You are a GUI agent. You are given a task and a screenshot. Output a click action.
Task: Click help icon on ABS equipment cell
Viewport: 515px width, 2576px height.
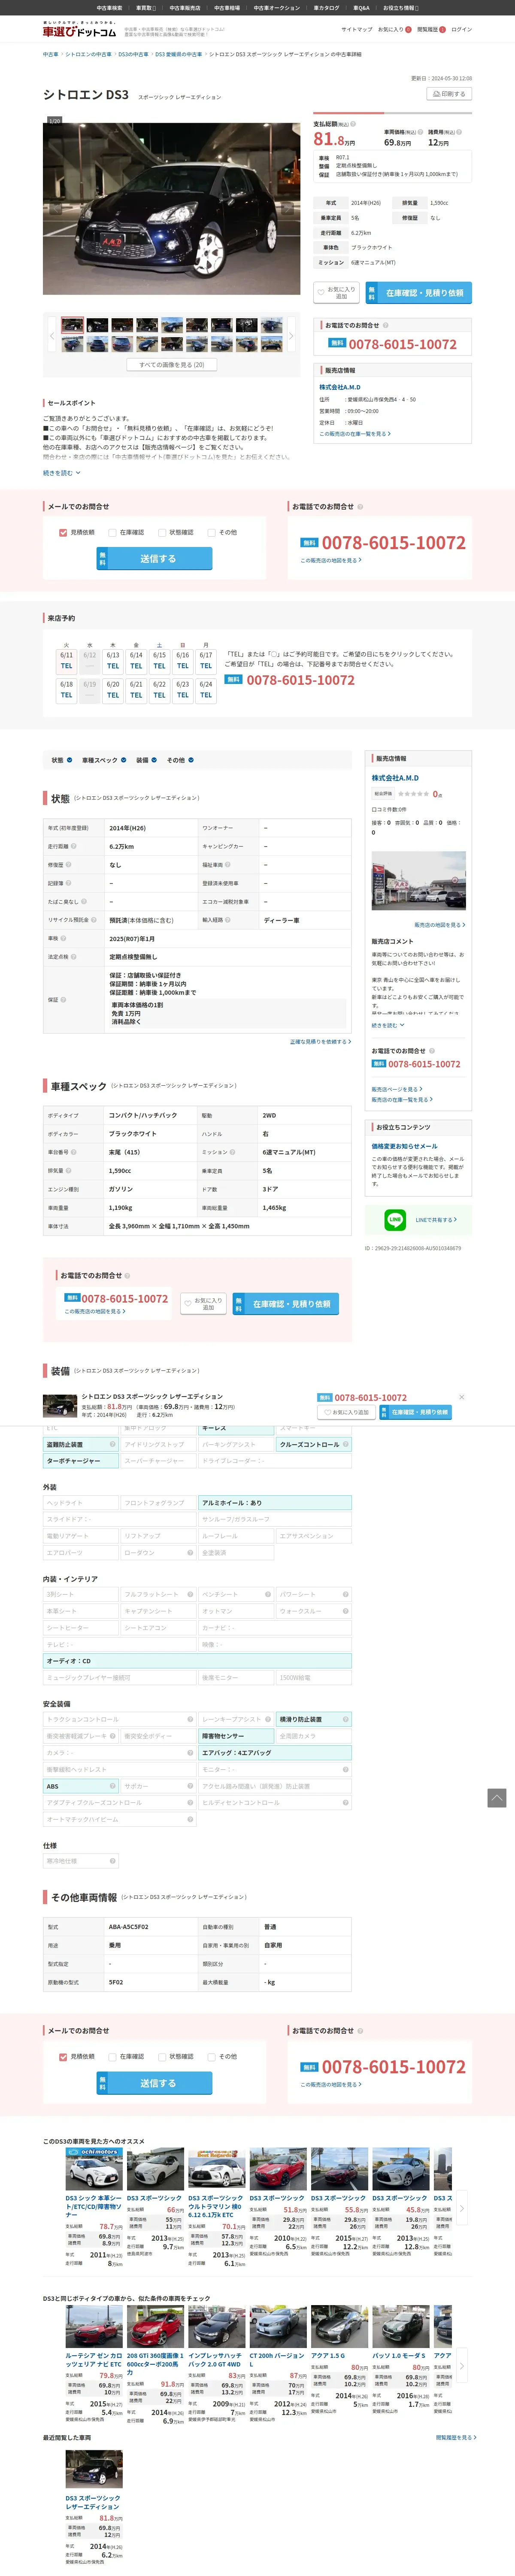(113, 1785)
